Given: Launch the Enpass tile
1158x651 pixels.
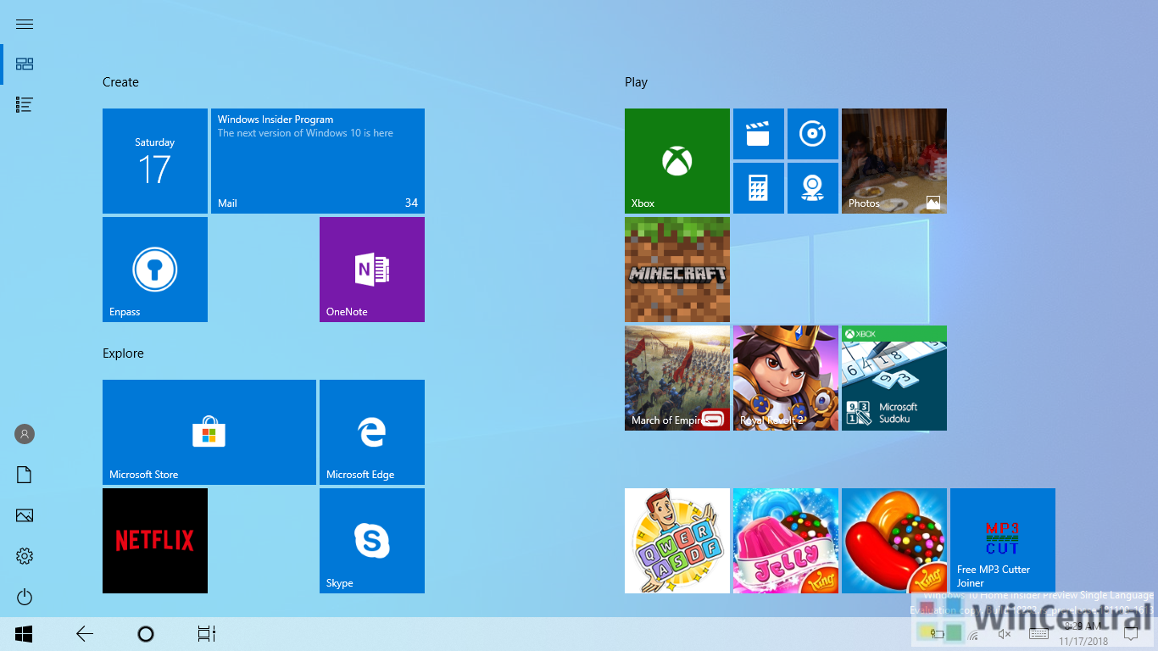Looking at the screenshot, I should [155, 270].
